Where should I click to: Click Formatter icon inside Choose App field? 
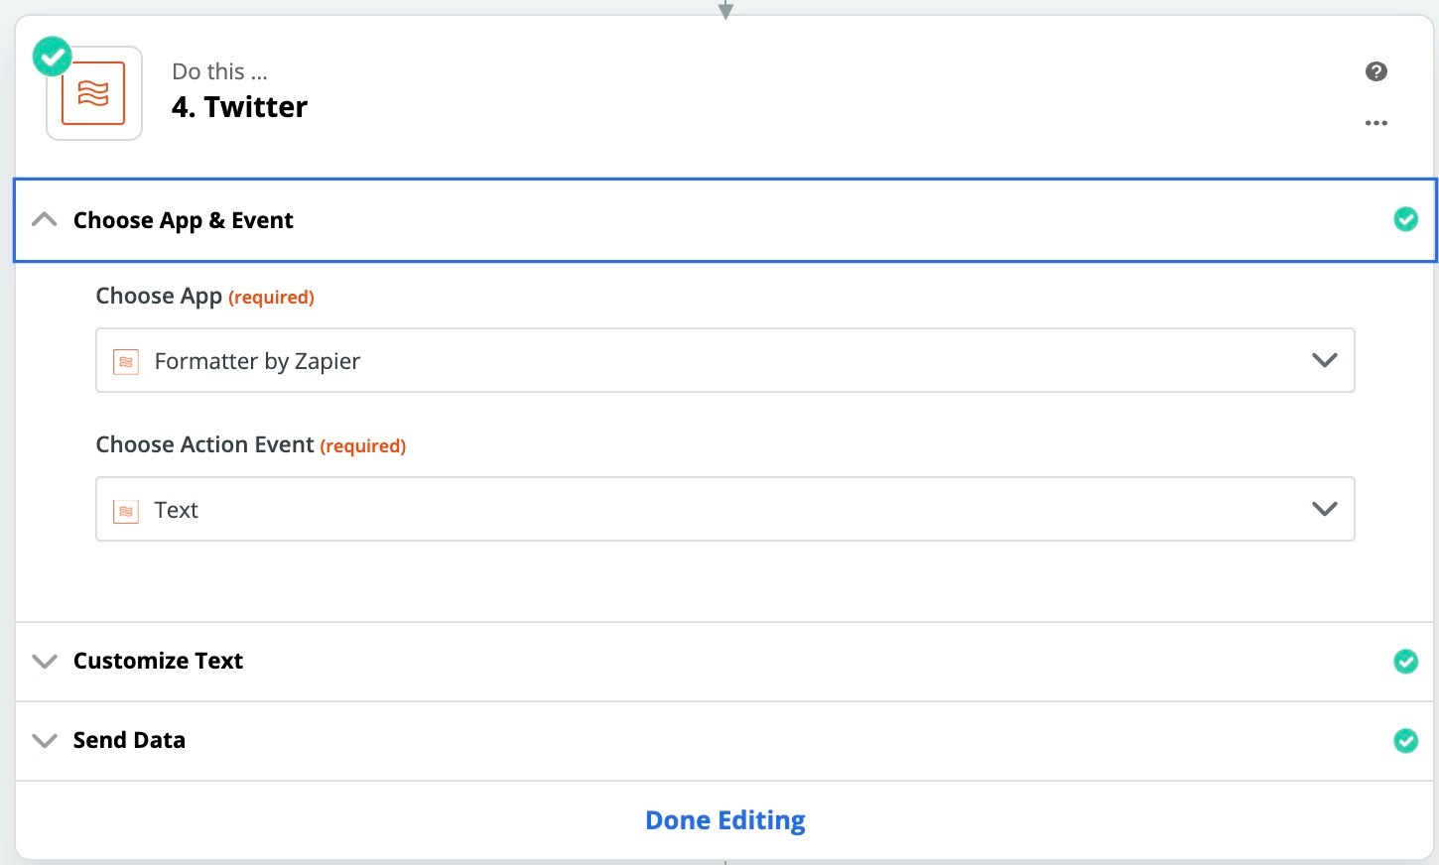tap(126, 362)
